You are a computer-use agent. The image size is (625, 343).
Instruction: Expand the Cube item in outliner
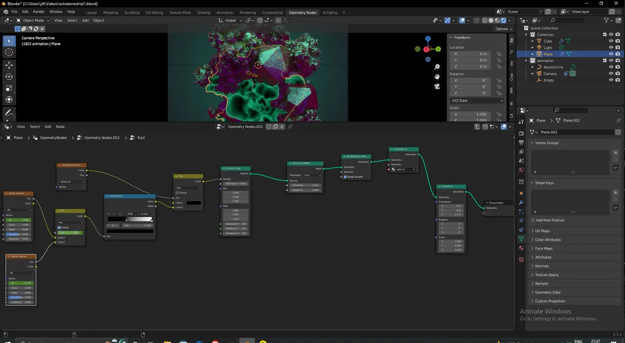(x=533, y=41)
